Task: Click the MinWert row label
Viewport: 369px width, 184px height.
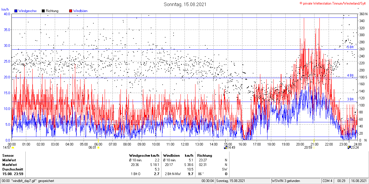Action: pos(9,160)
